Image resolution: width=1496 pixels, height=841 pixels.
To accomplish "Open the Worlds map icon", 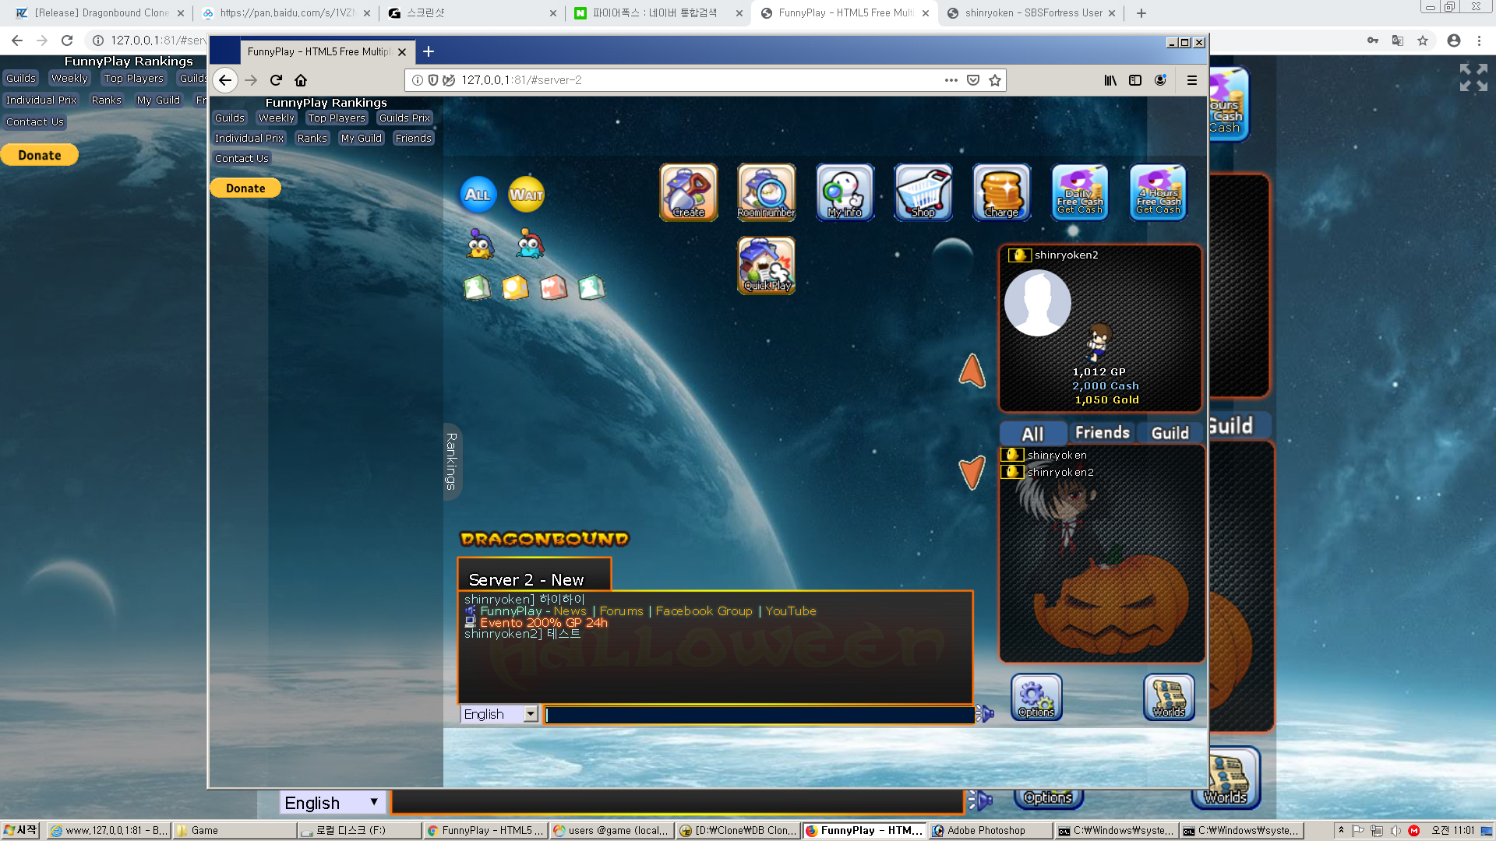I will pyautogui.click(x=1169, y=696).
